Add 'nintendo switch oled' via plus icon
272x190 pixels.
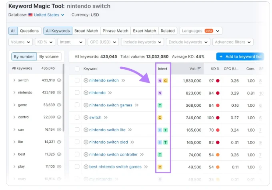click(86, 142)
